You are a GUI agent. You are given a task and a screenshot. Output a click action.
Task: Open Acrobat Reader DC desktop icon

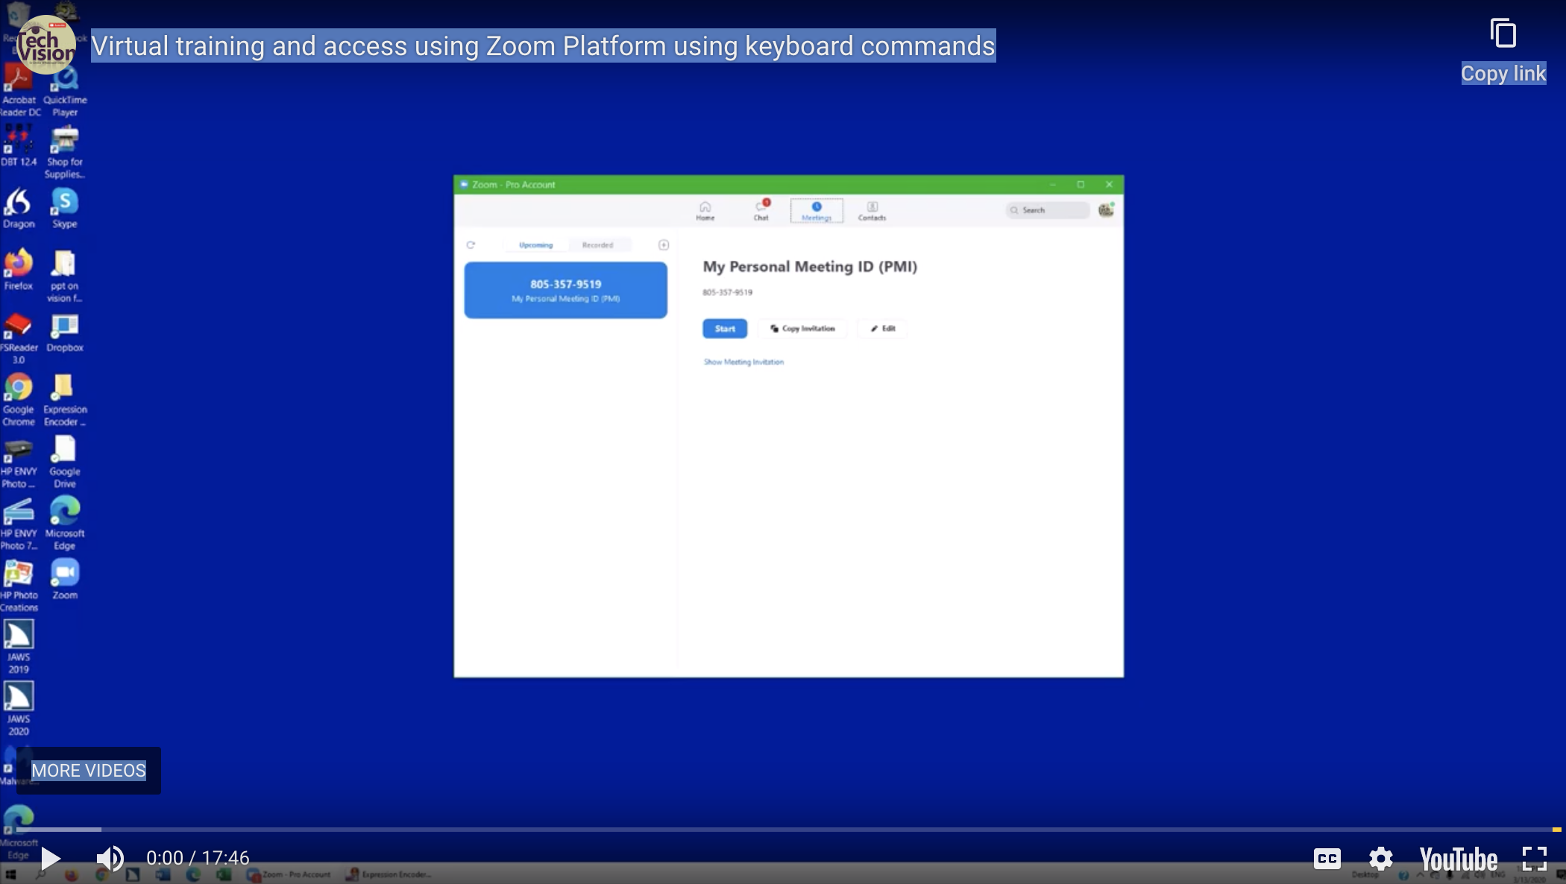(19, 91)
